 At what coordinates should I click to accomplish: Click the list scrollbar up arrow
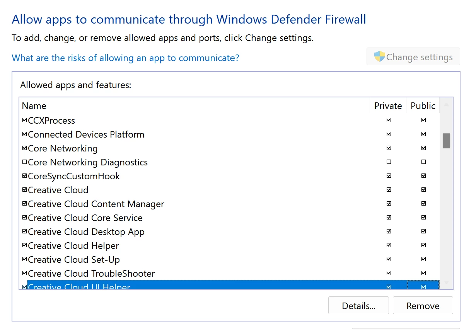(446, 105)
